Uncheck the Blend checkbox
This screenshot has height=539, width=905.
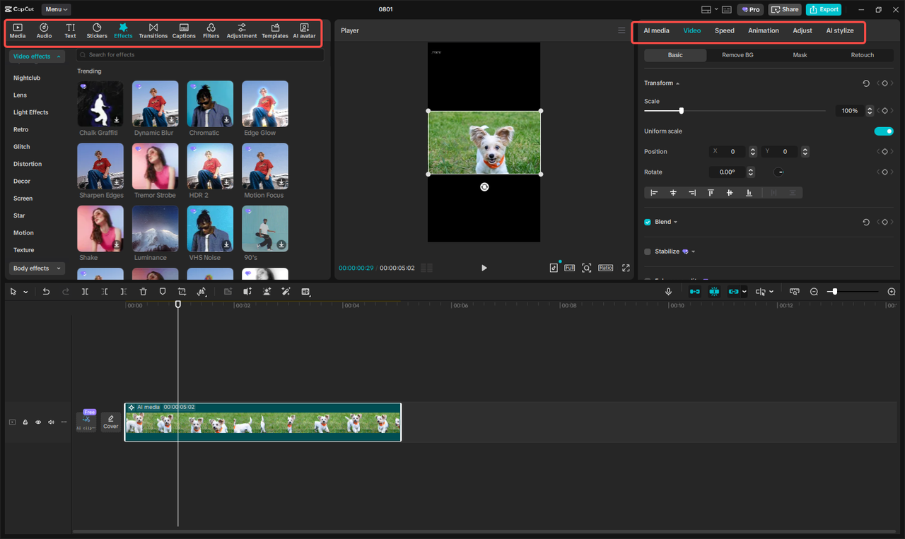648,222
